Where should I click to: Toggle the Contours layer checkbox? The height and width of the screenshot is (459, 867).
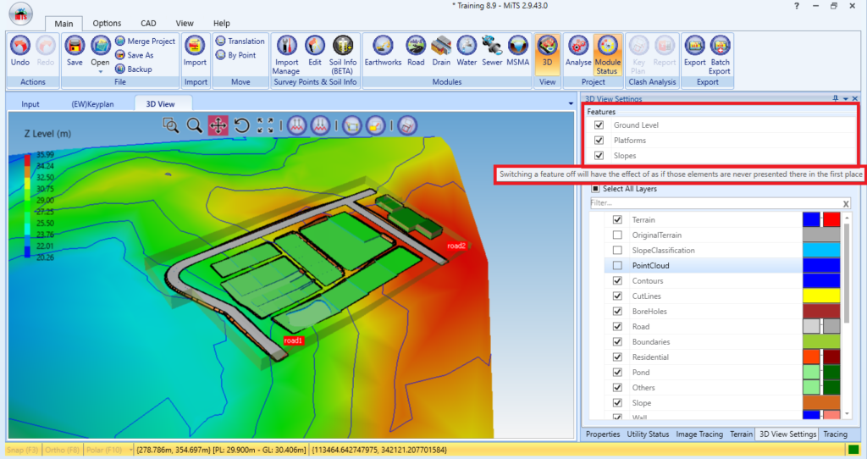[x=617, y=281]
